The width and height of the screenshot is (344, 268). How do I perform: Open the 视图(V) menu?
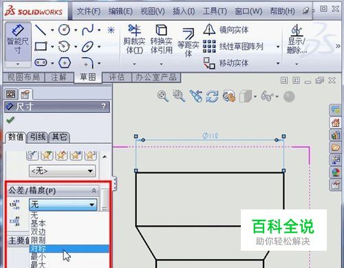pyautogui.click(x=153, y=11)
